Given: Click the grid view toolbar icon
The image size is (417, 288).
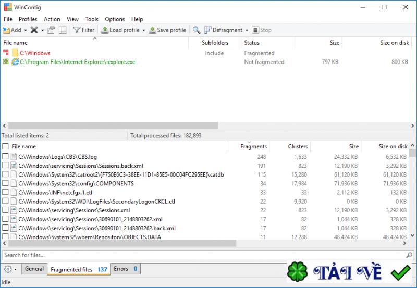Looking at the screenshot, I should 63,30.
